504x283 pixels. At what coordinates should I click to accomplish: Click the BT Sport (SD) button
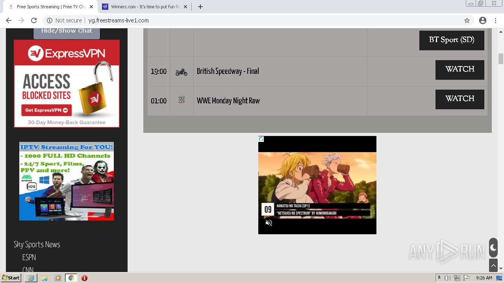[x=452, y=40]
